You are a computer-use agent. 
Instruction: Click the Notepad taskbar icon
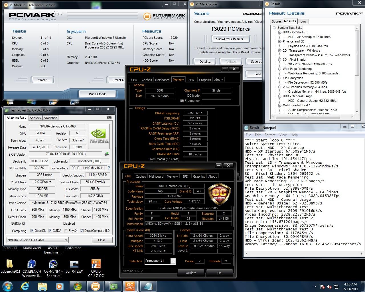coord(148,286)
